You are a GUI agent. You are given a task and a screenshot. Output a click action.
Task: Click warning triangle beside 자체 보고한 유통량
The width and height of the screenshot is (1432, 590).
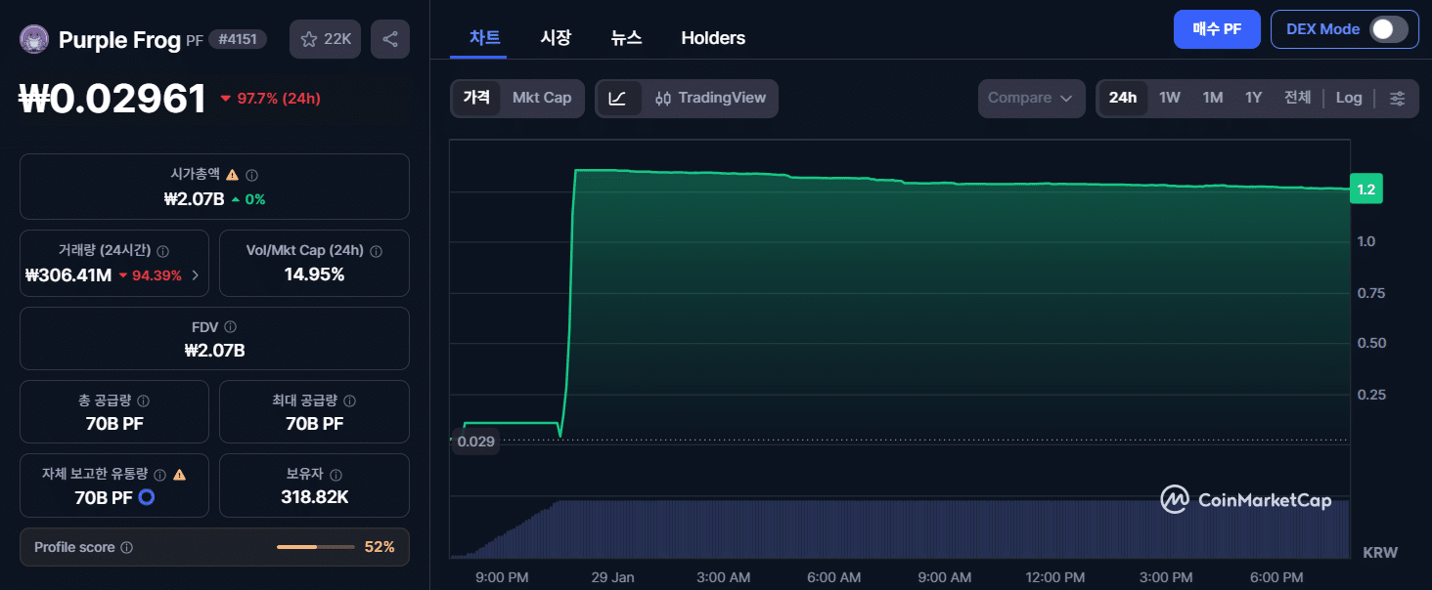point(180,475)
